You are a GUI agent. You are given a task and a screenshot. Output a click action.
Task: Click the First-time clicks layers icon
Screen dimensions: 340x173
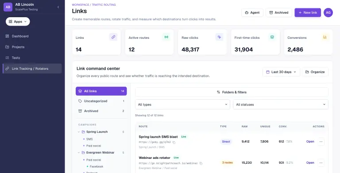272,37
